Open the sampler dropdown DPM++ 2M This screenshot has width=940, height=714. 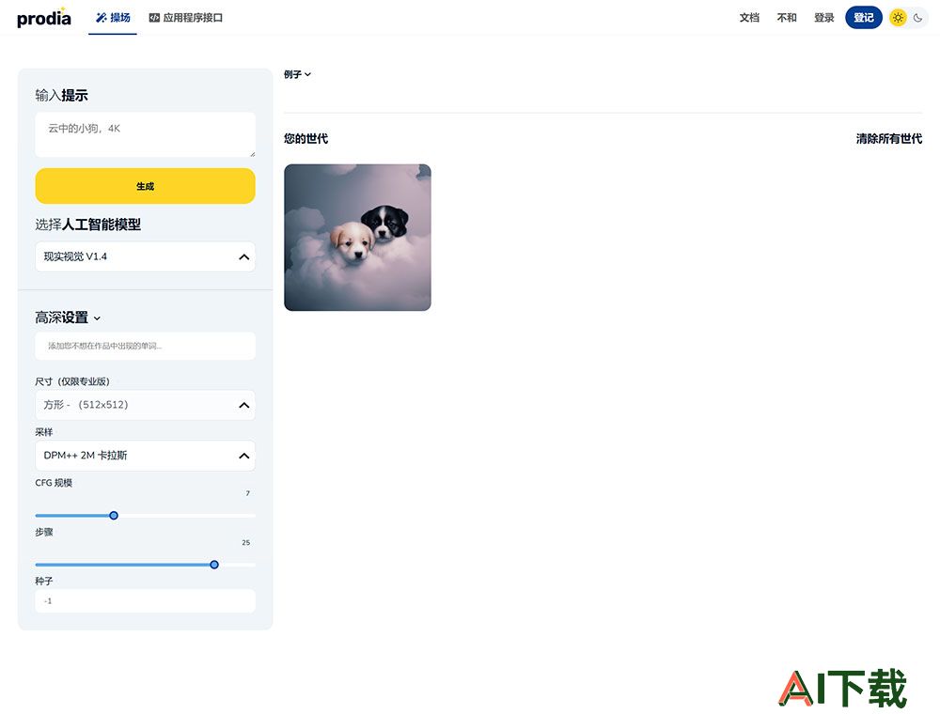point(145,456)
